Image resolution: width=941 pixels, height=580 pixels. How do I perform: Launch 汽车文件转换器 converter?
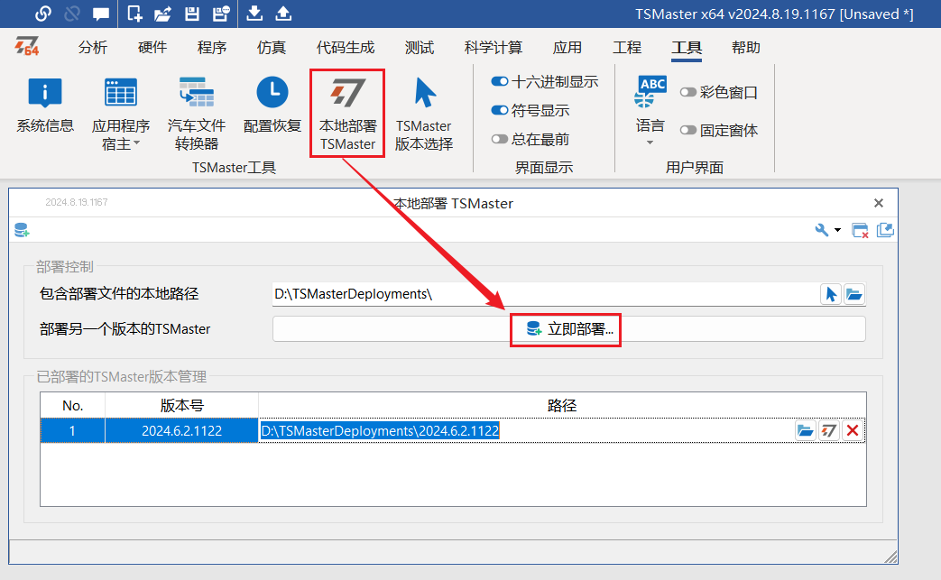tap(197, 114)
